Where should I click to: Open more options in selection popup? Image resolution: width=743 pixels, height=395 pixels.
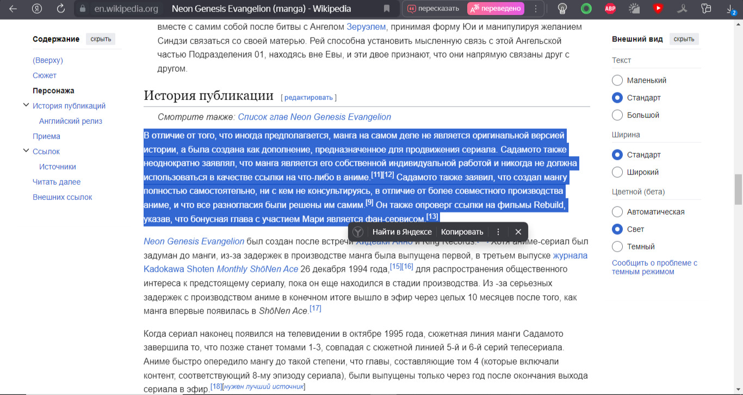pos(498,232)
